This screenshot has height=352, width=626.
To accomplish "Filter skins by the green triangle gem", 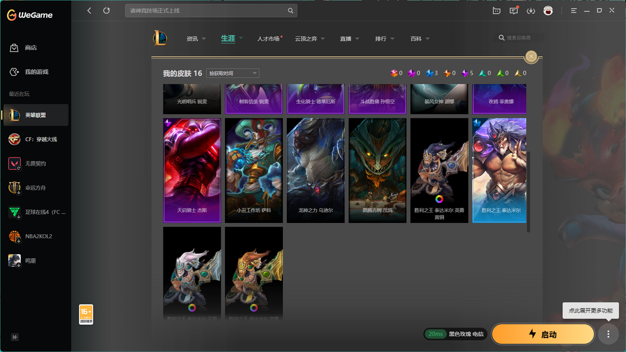I will [x=500, y=73].
